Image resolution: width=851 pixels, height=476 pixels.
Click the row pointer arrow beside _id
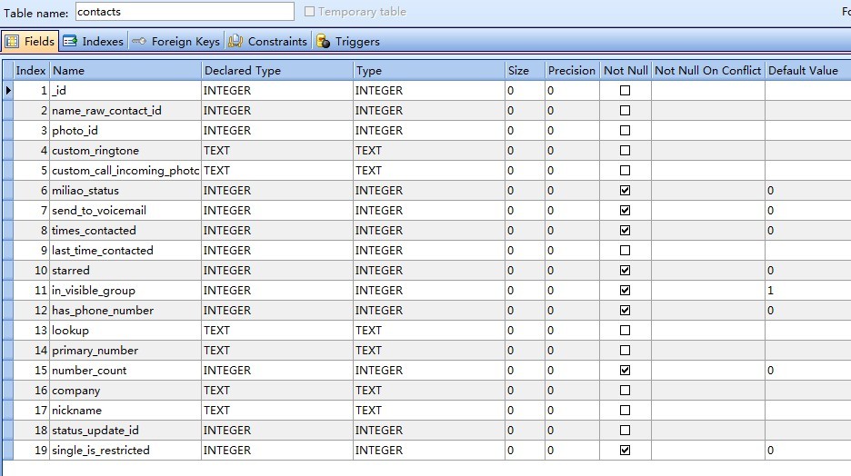[8, 90]
